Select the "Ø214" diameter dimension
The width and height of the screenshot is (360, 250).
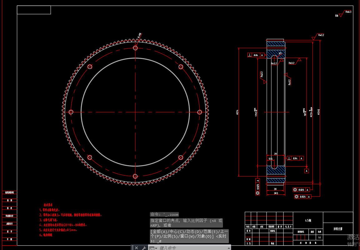click(237, 112)
